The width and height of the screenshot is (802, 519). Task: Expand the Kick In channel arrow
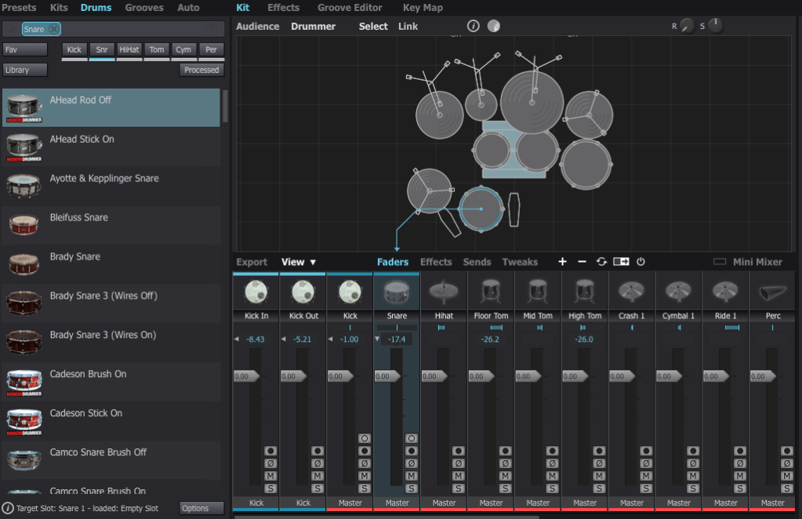tap(237, 339)
